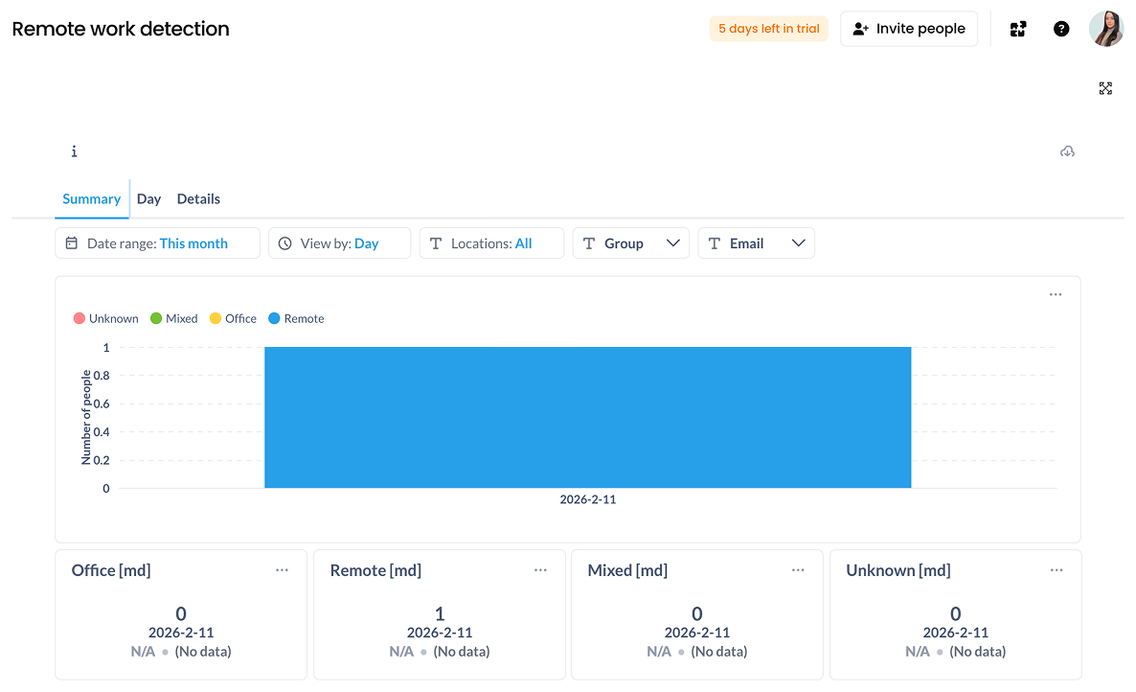1136x692 pixels.
Task: Open the apps grid icon in the header
Action: [x=1018, y=29]
